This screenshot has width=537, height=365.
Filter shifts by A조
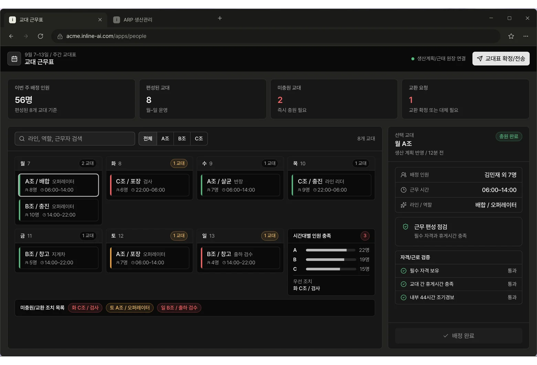(165, 138)
